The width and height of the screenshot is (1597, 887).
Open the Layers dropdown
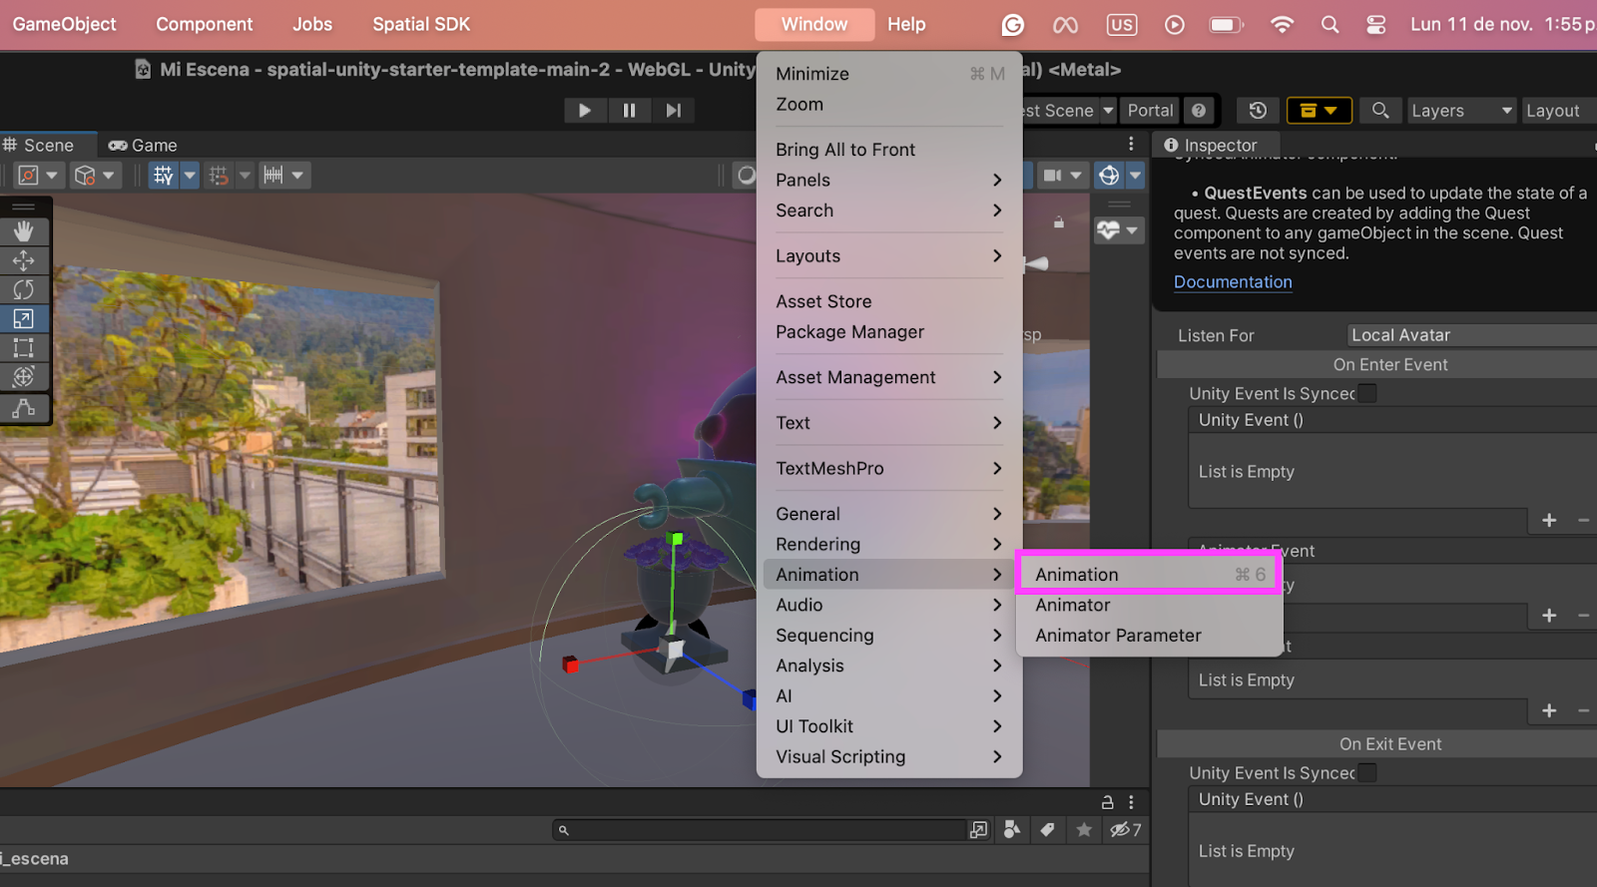point(1461,111)
